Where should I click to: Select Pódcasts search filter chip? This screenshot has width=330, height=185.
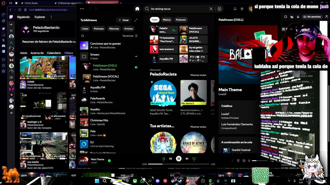click(181, 20)
